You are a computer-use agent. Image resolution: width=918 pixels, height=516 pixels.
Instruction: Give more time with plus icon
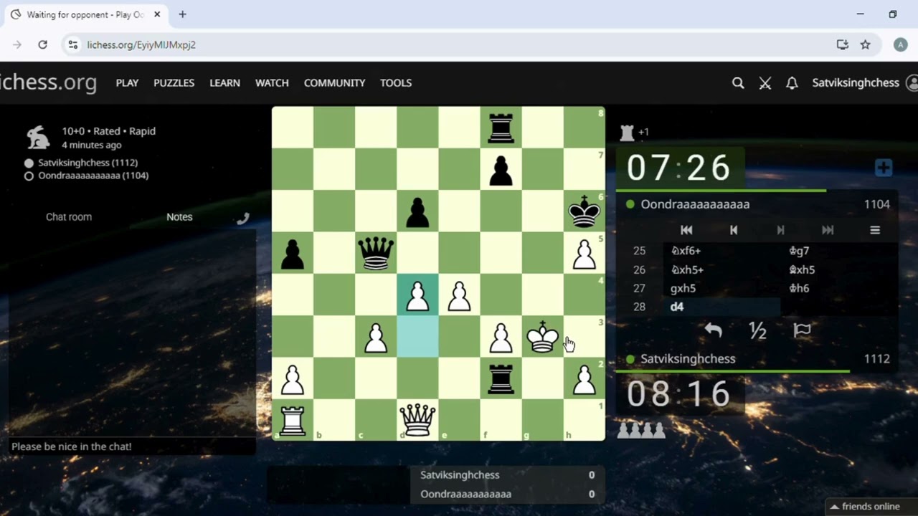(884, 168)
